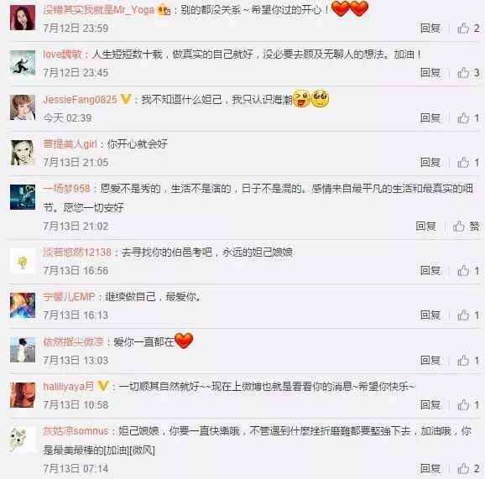Click the verified V badge beside JessieFang0825

126,99
